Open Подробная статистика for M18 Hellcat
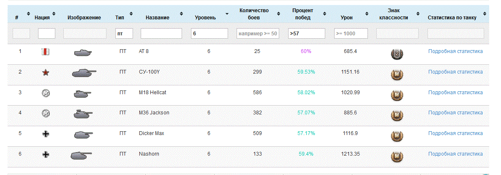The width and height of the screenshot is (501, 175). pos(455,93)
